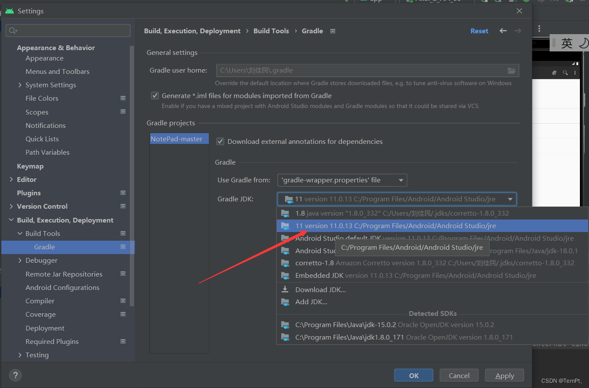Click the Reset link
589x388 pixels.
pos(479,31)
